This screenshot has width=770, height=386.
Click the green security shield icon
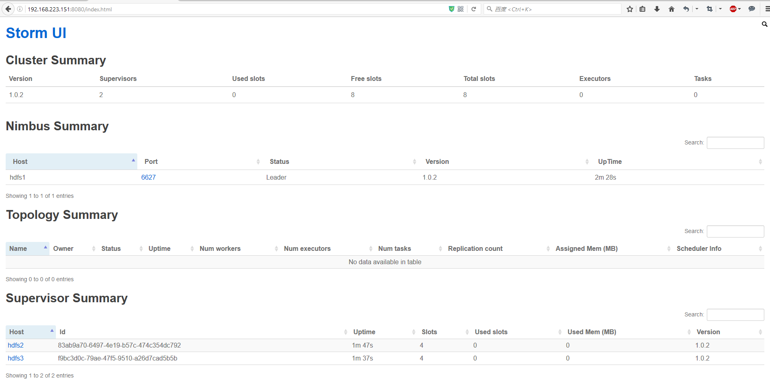452,9
